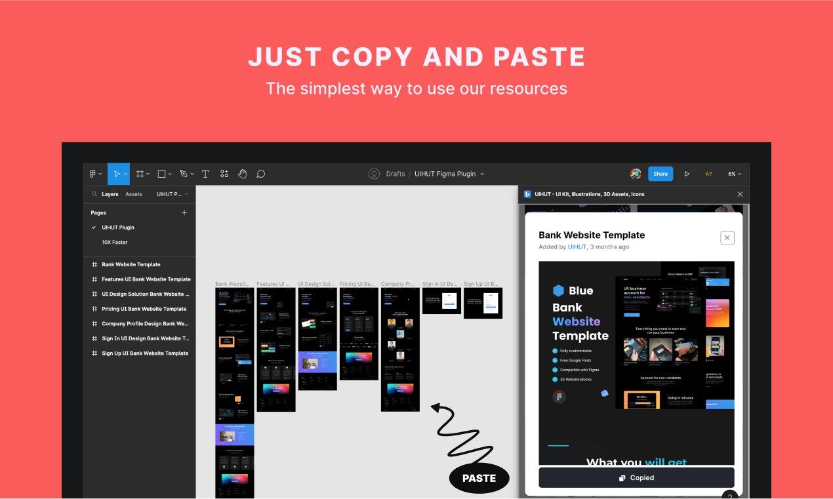
Task: Click the user avatar next to Share
Action: click(636, 174)
